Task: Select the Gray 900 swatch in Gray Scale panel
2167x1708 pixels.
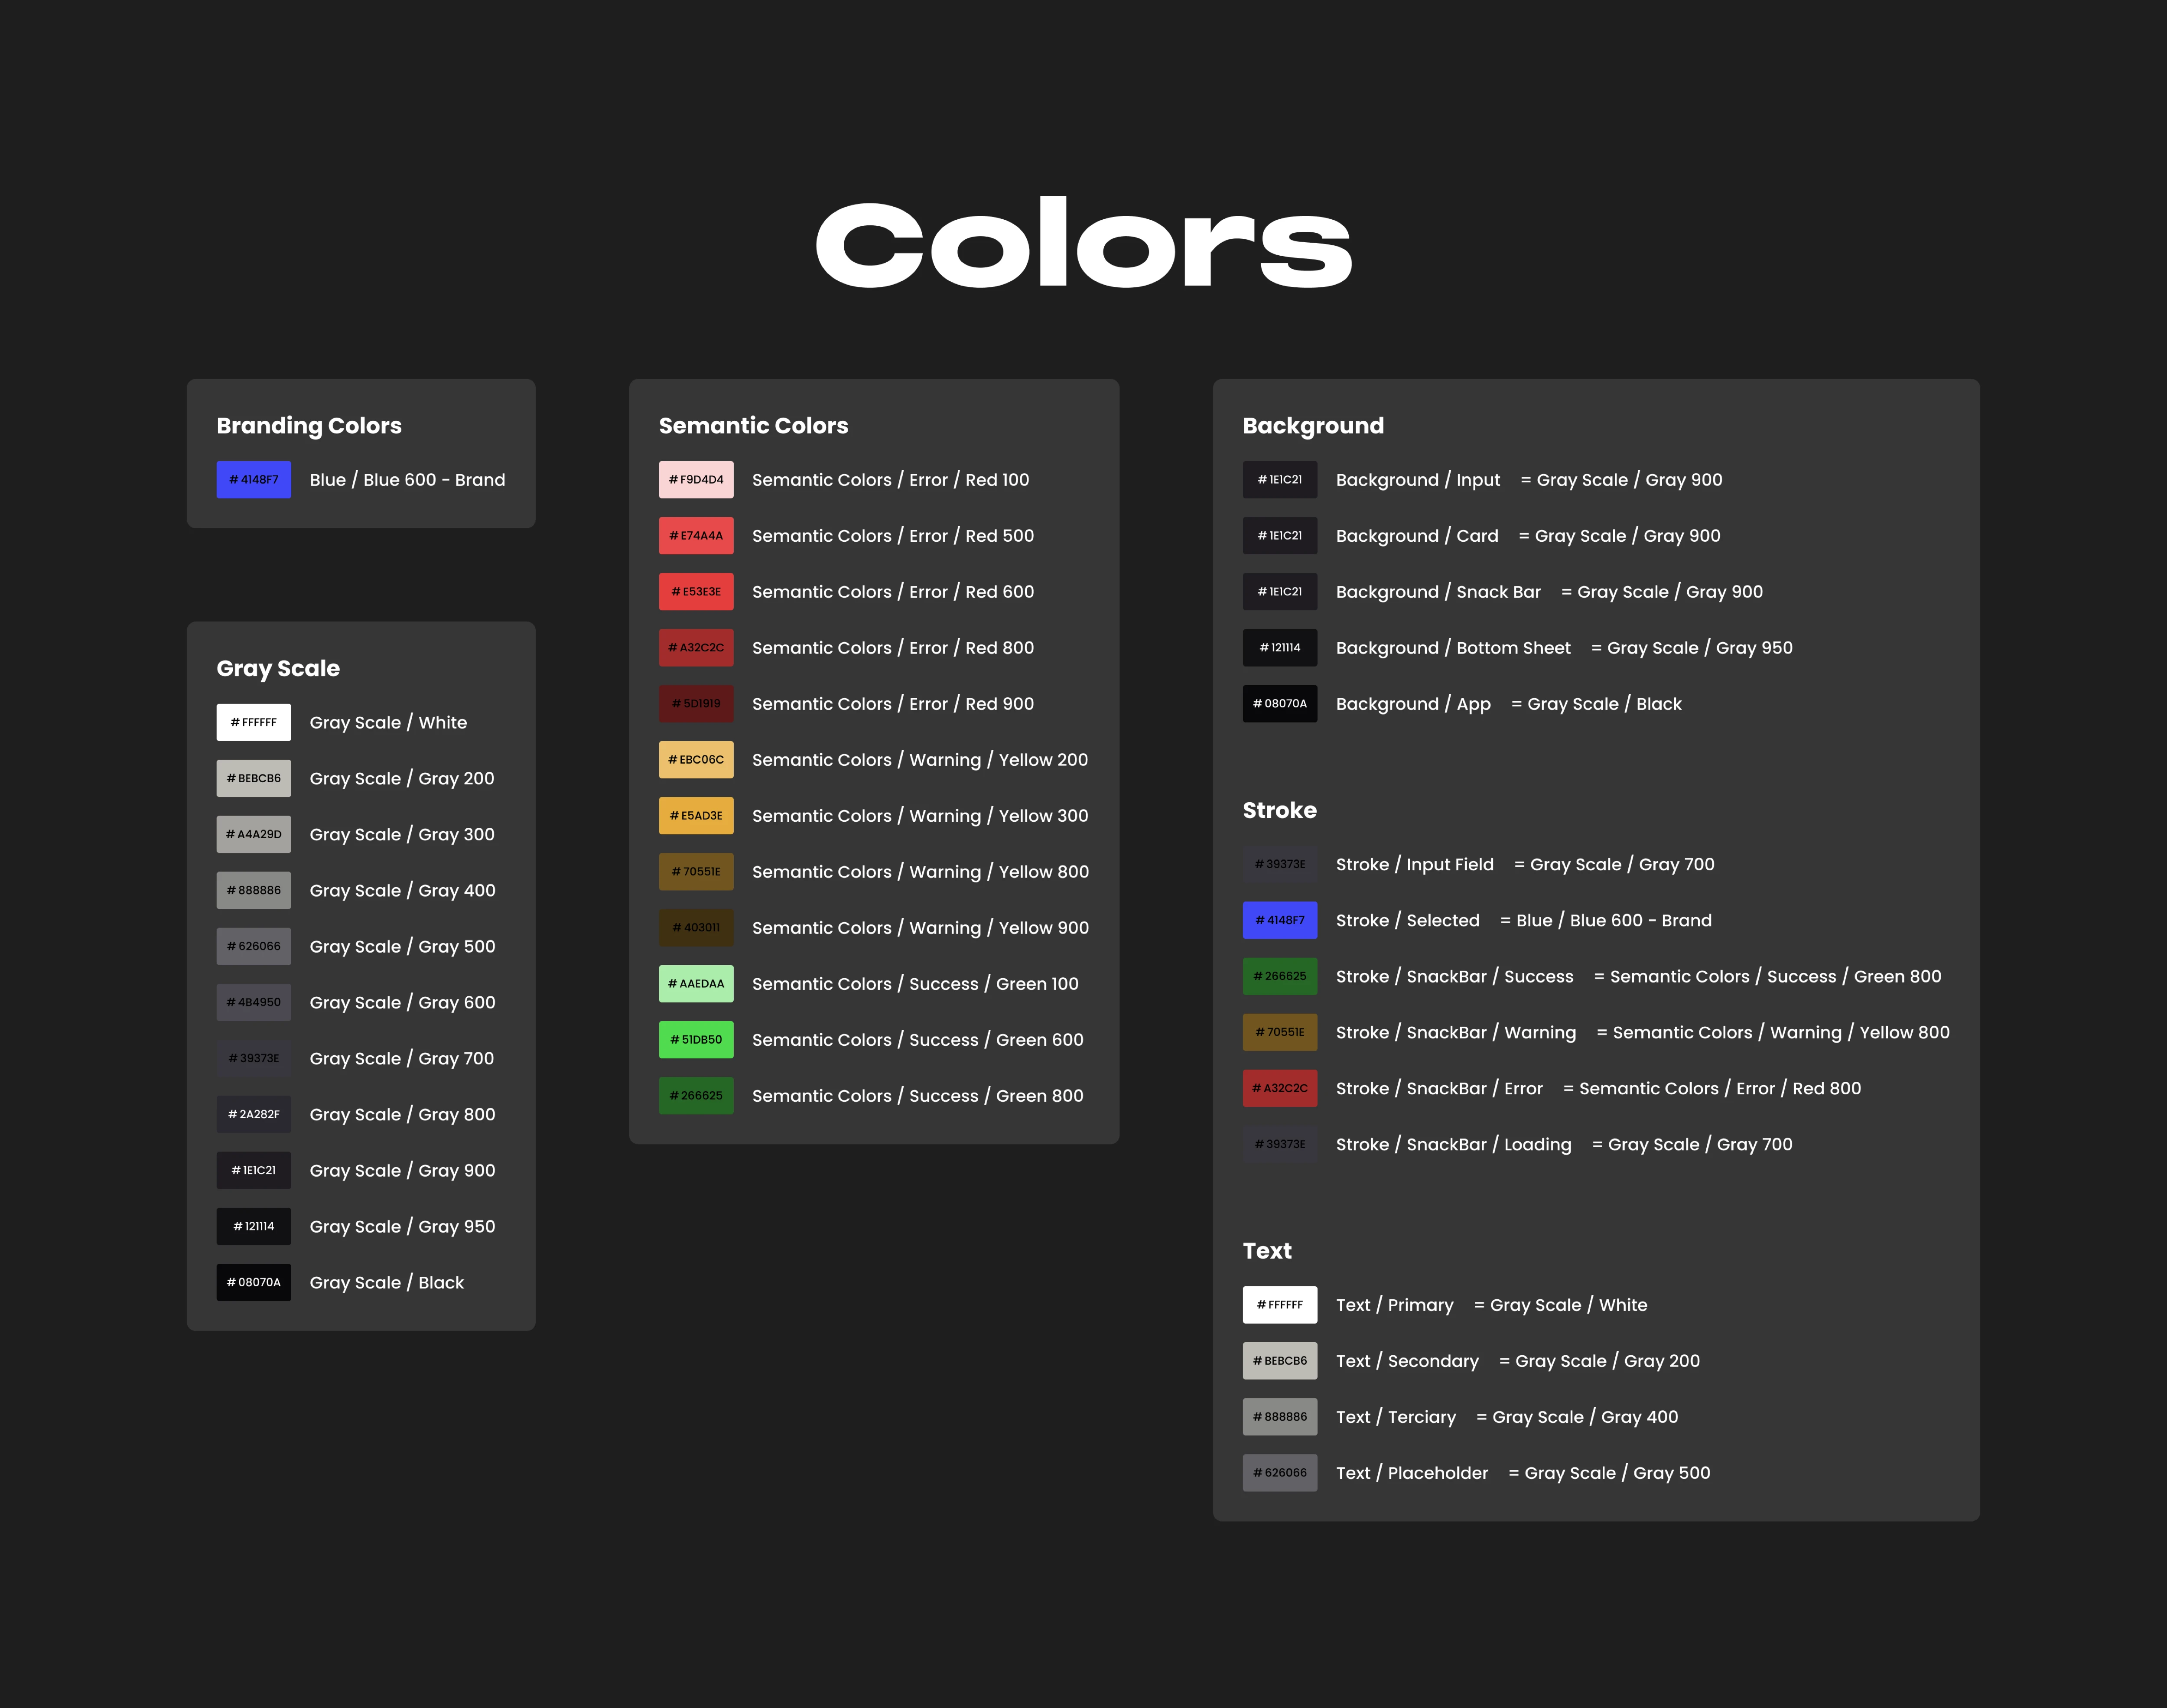Action: [x=253, y=1170]
